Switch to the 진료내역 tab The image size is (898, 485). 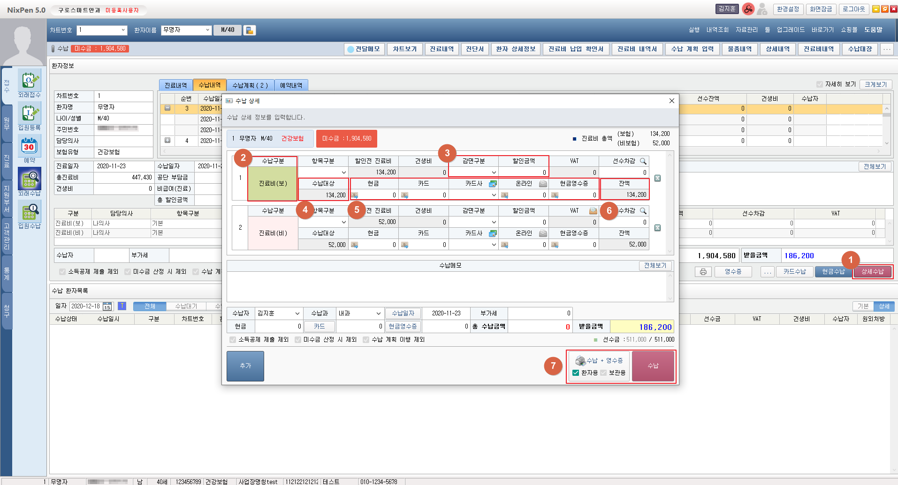pyautogui.click(x=176, y=85)
